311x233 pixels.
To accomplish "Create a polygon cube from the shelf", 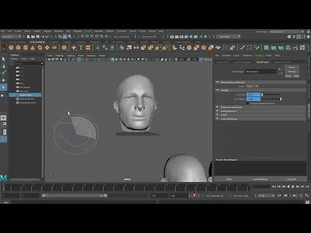I will (x=18, y=47).
